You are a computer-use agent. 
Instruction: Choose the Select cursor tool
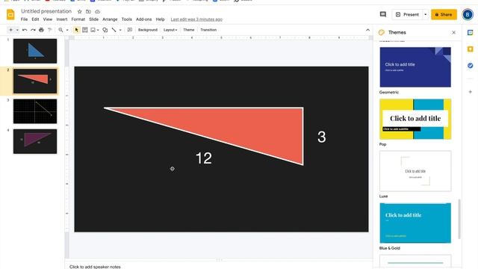coord(76,30)
